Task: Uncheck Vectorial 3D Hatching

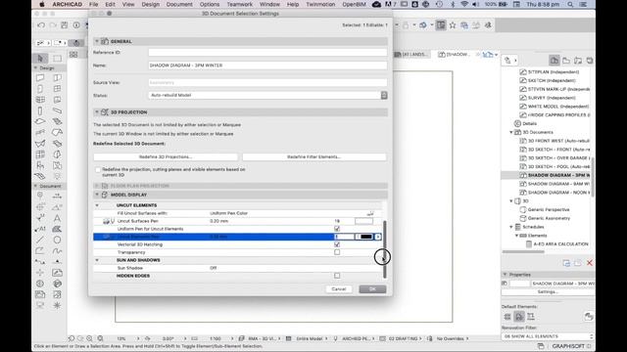Action: (337, 244)
